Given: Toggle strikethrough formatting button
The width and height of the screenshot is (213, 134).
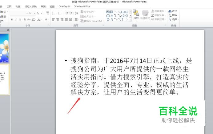Looking at the screenshot, I should (x=29, y=20).
